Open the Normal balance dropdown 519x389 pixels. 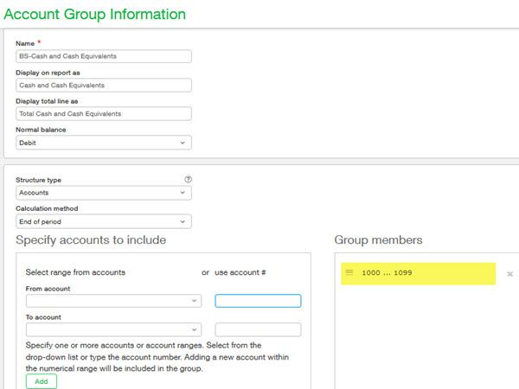pos(103,143)
